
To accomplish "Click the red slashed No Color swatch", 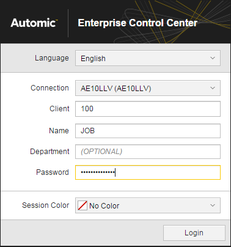I will pyautogui.click(x=82, y=205).
